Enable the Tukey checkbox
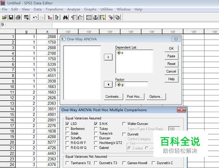 point(96,129)
